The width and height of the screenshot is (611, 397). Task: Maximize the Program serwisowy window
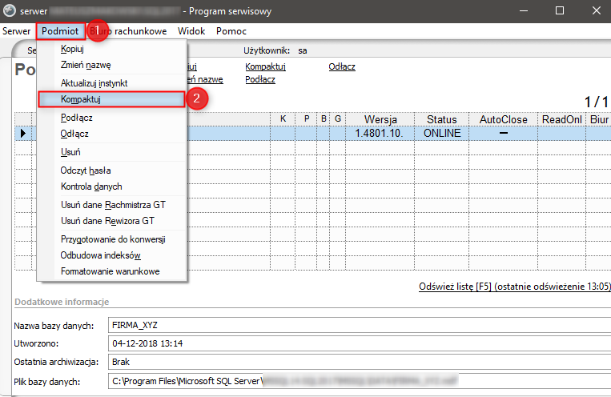pyautogui.click(x=560, y=11)
